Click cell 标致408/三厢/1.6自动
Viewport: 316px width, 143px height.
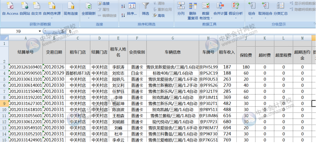pos(173,73)
